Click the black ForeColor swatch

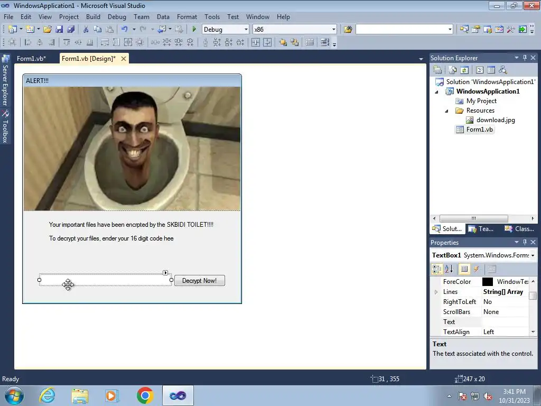tap(488, 282)
